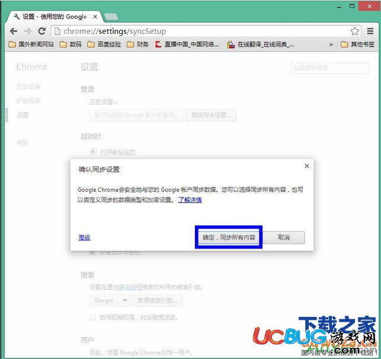Toggle the 总是显示书签栏 checkbox
The width and height of the screenshot is (381, 359).
click(92, 252)
